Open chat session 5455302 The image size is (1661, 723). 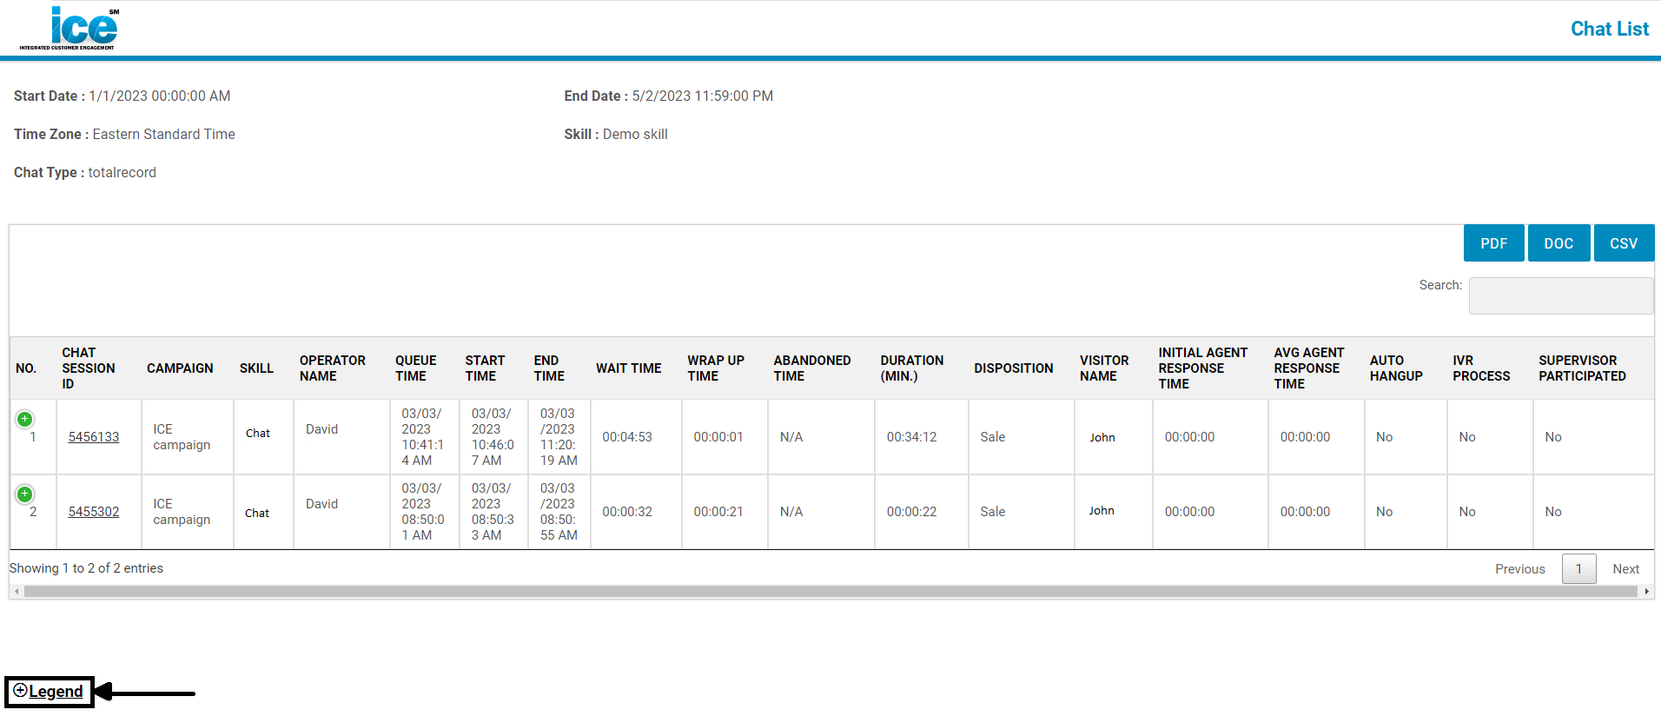[94, 512]
